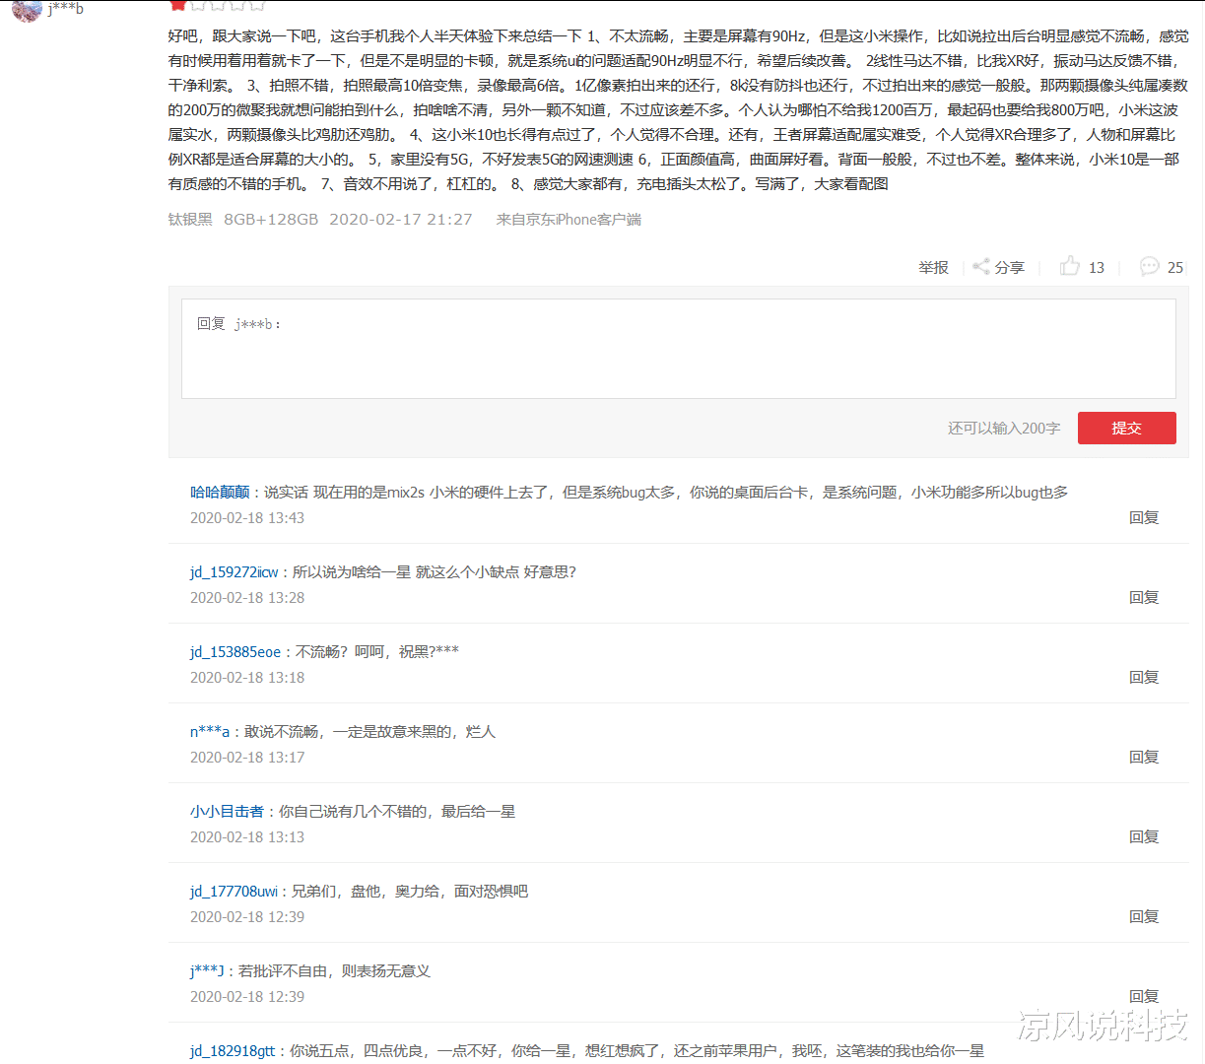Viewport: 1205px width, 1064px height.
Task: Open user 哈哈颠颠 profile name
Action: coord(220,492)
